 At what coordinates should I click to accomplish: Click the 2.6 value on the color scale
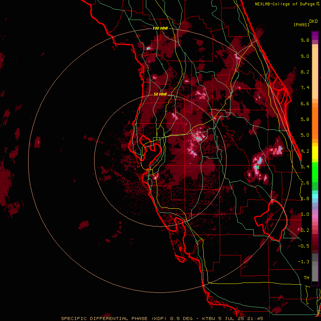click(305, 183)
